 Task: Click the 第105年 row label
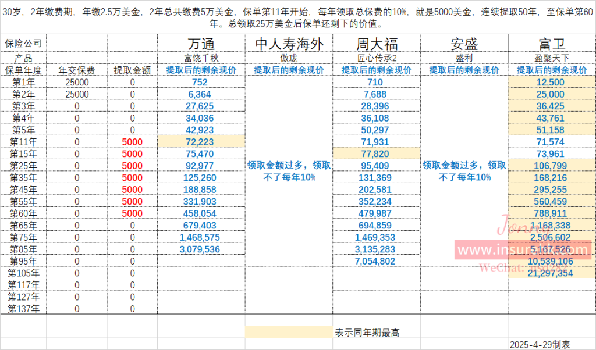pos(23,273)
